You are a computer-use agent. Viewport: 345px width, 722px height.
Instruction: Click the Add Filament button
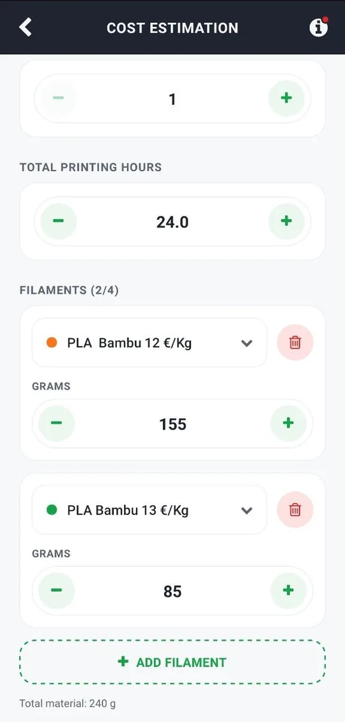pyautogui.click(x=172, y=662)
